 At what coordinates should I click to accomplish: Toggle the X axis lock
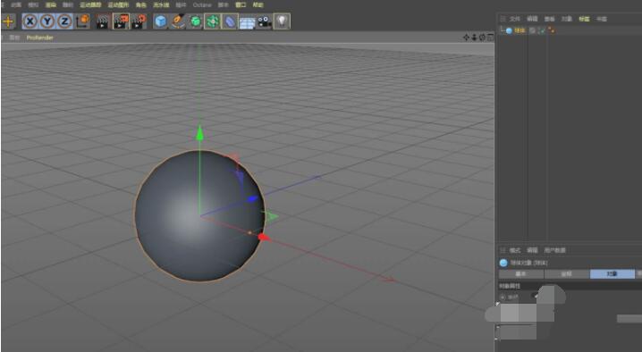tap(30, 21)
